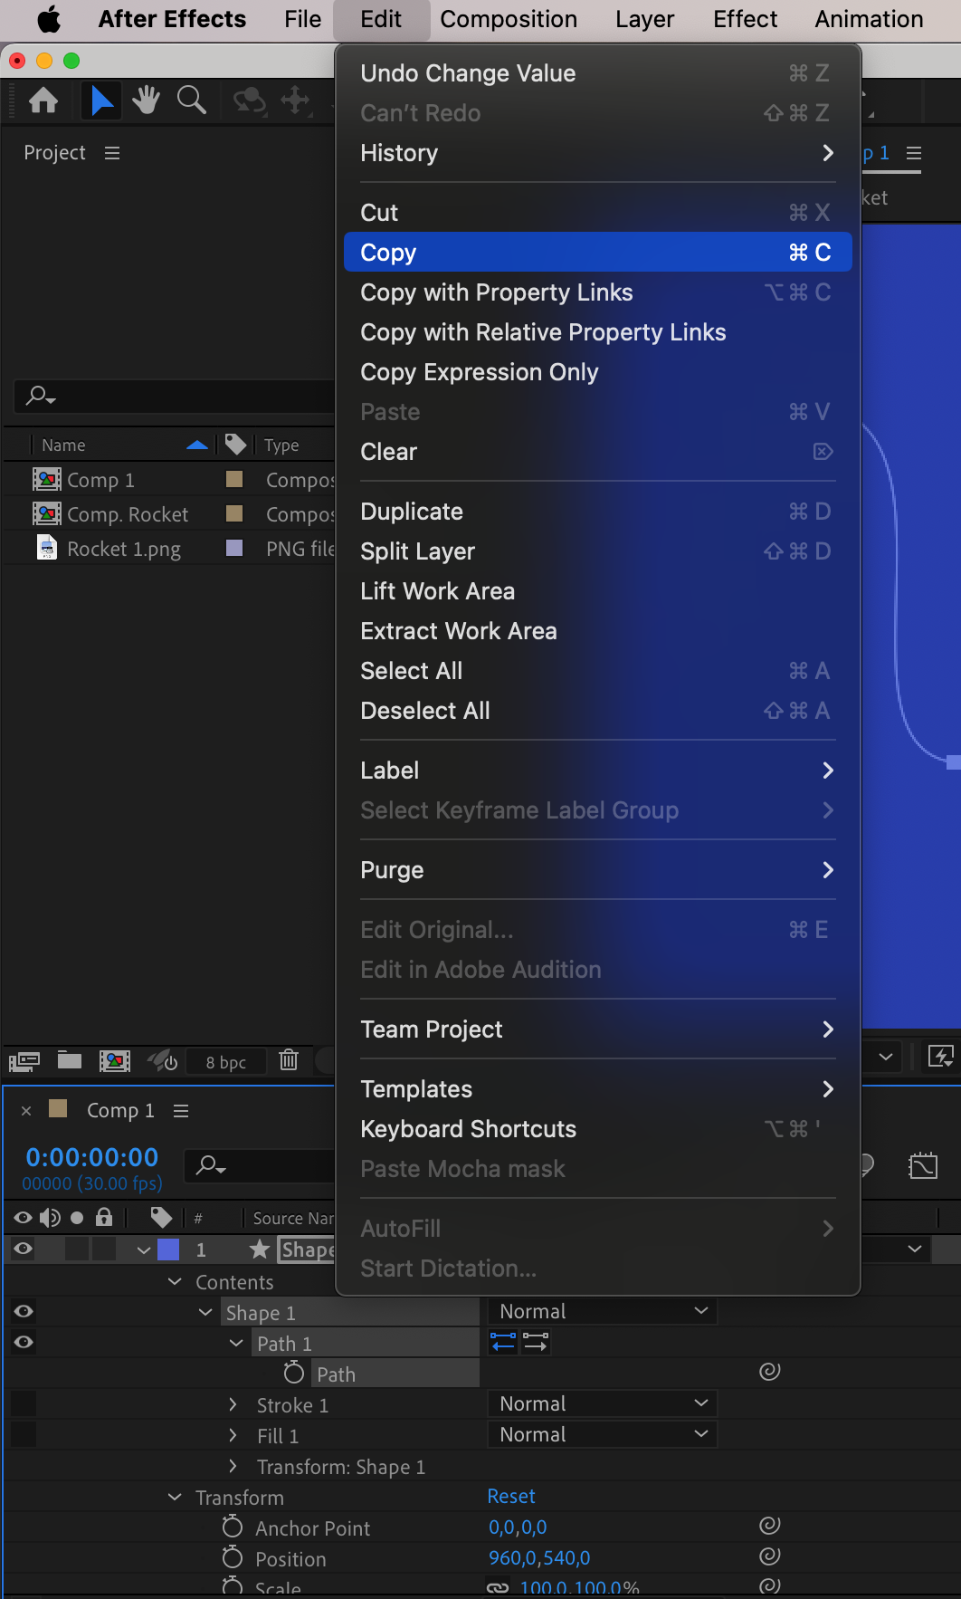Viewport: 961px width, 1599px height.
Task: Click the Path stopwatch icon
Action: [x=293, y=1374]
